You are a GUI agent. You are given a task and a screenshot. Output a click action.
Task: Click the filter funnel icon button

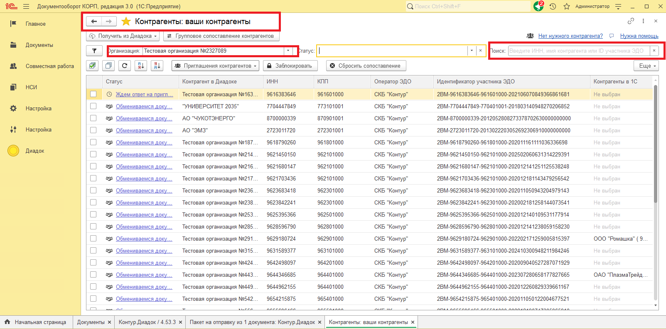(94, 51)
